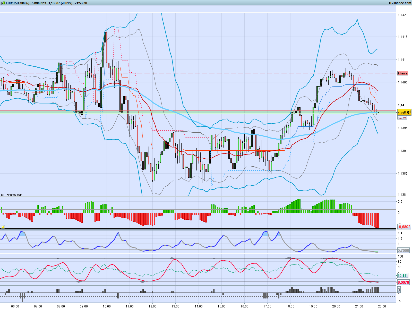
Task: Click the yellow current price tag 1,1398
Action: tap(403, 112)
